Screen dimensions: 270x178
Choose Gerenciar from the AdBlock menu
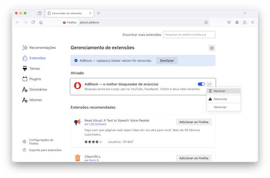(x=223, y=107)
